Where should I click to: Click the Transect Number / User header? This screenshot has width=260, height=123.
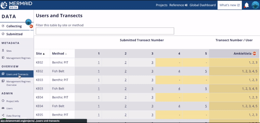(x=234, y=40)
